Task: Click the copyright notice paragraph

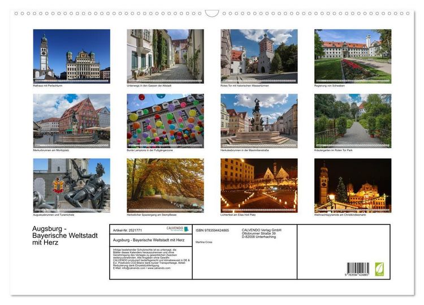Action: [x=152, y=259]
